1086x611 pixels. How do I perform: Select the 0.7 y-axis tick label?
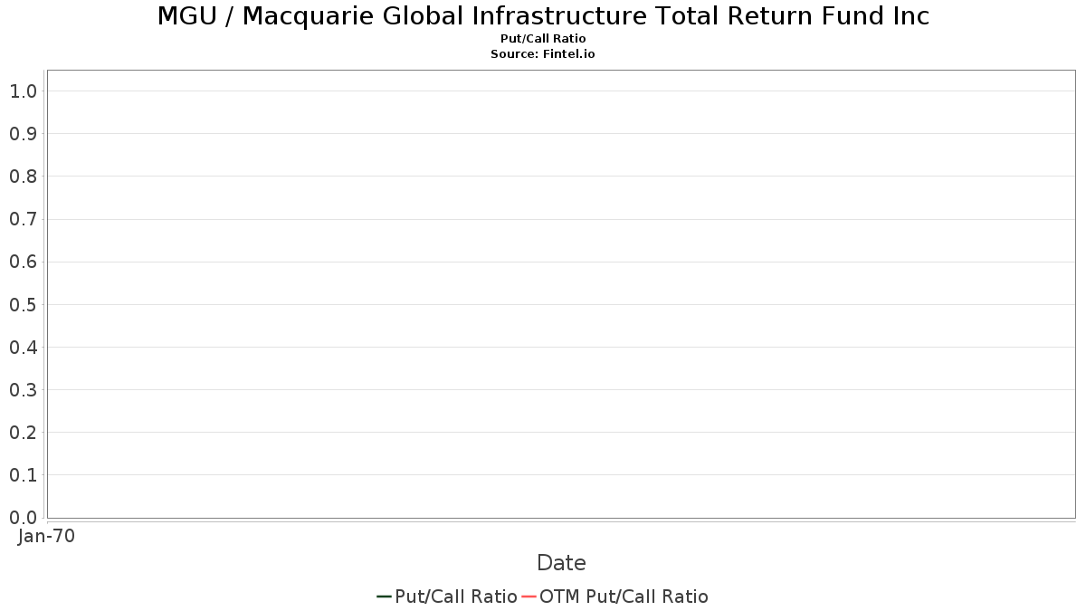pyautogui.click(x=24, y=219)
